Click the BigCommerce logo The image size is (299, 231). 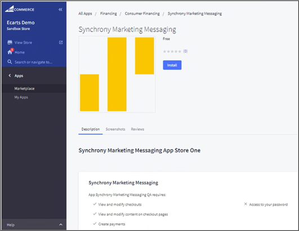20,9
